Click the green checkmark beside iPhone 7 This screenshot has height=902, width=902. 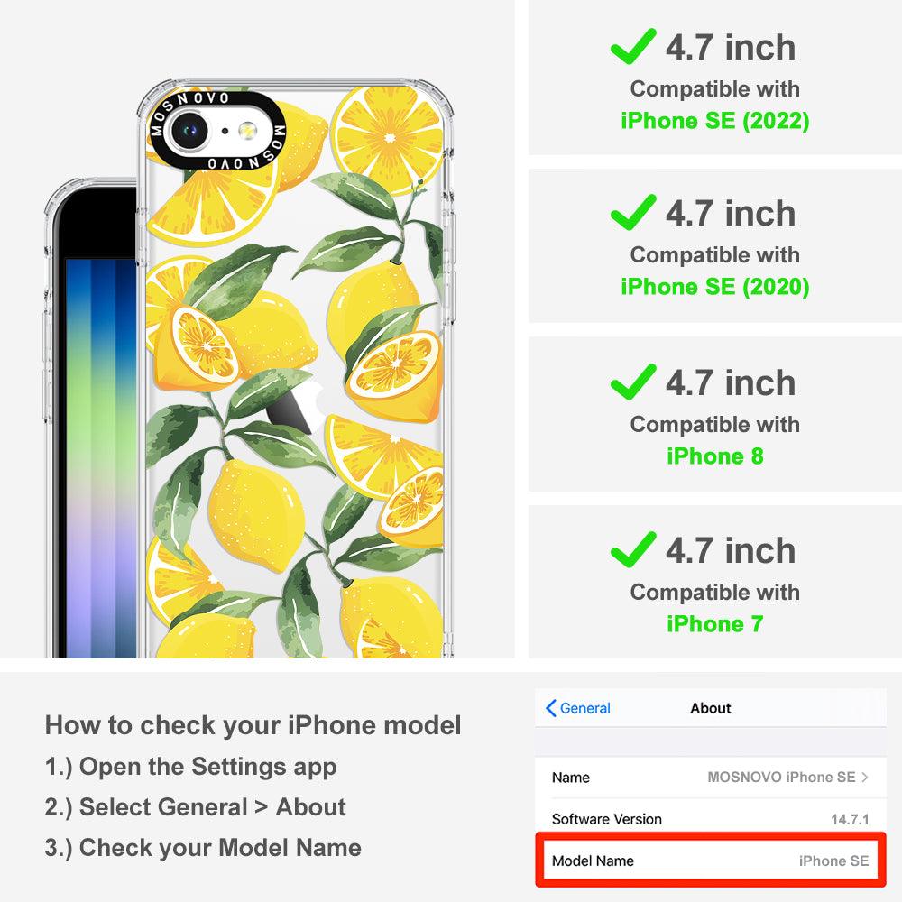click(633, 549)
